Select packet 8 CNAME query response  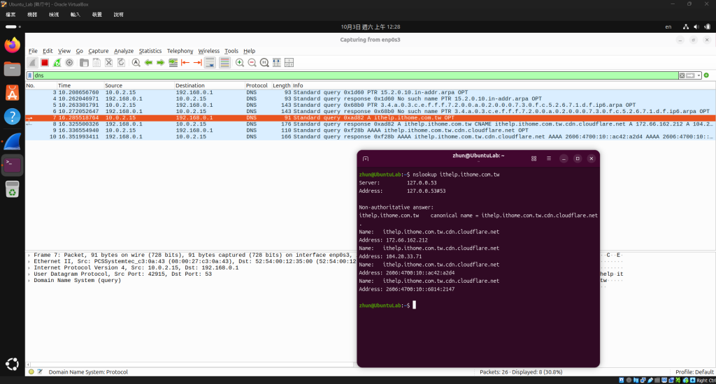(x=371, y=124)
